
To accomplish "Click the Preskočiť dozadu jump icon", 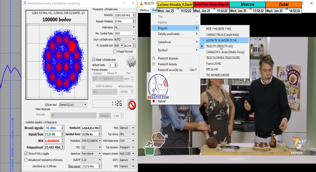I will 154,64.
